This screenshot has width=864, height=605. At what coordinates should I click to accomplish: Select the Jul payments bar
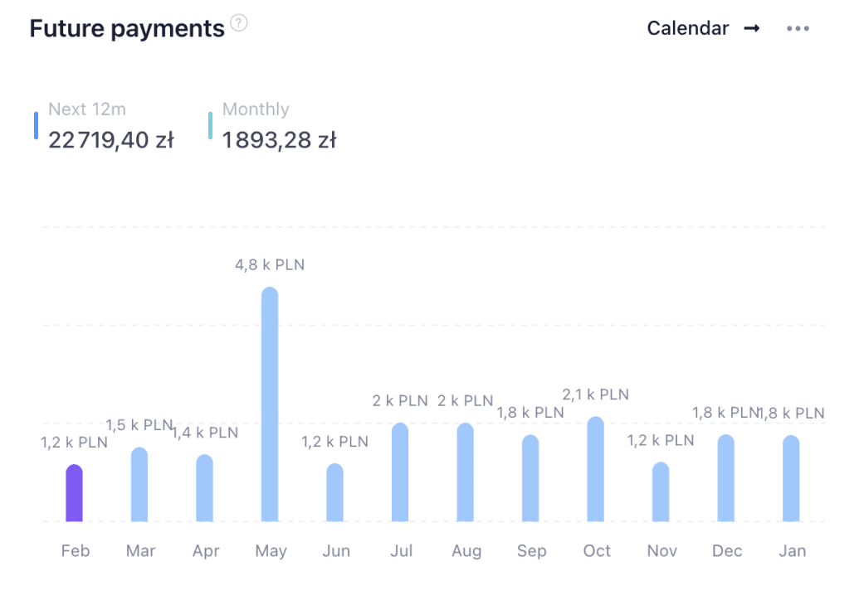click(400, 472)
